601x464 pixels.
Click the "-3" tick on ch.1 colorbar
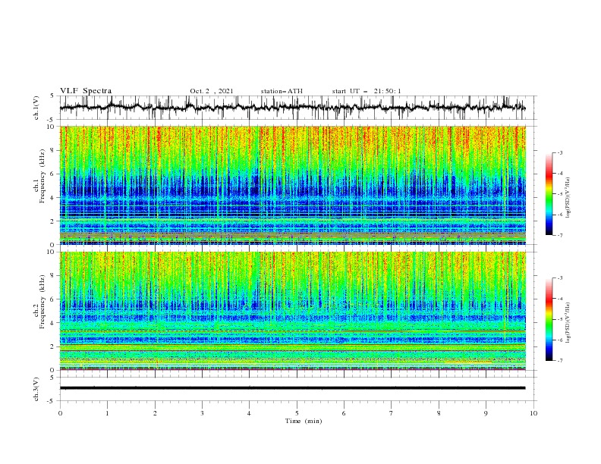560,152
